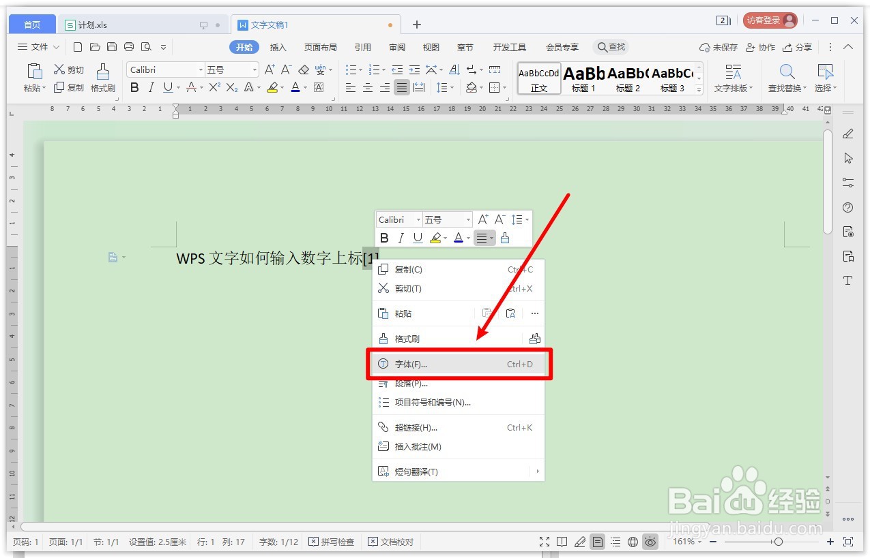870x558 pixels.
Task: Toggle bold in the floating mini toolbar
Action: [384, 238]
